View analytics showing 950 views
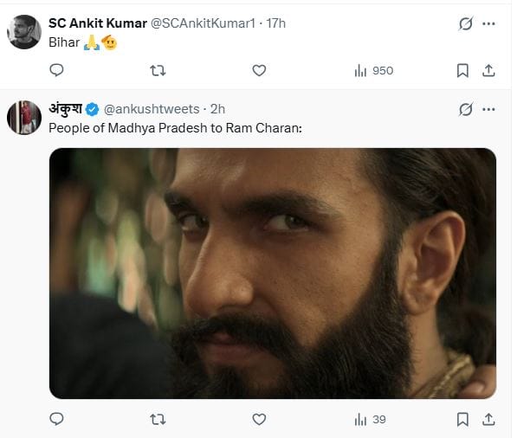This screenshot has width=517, height=438. click(374, 70)
